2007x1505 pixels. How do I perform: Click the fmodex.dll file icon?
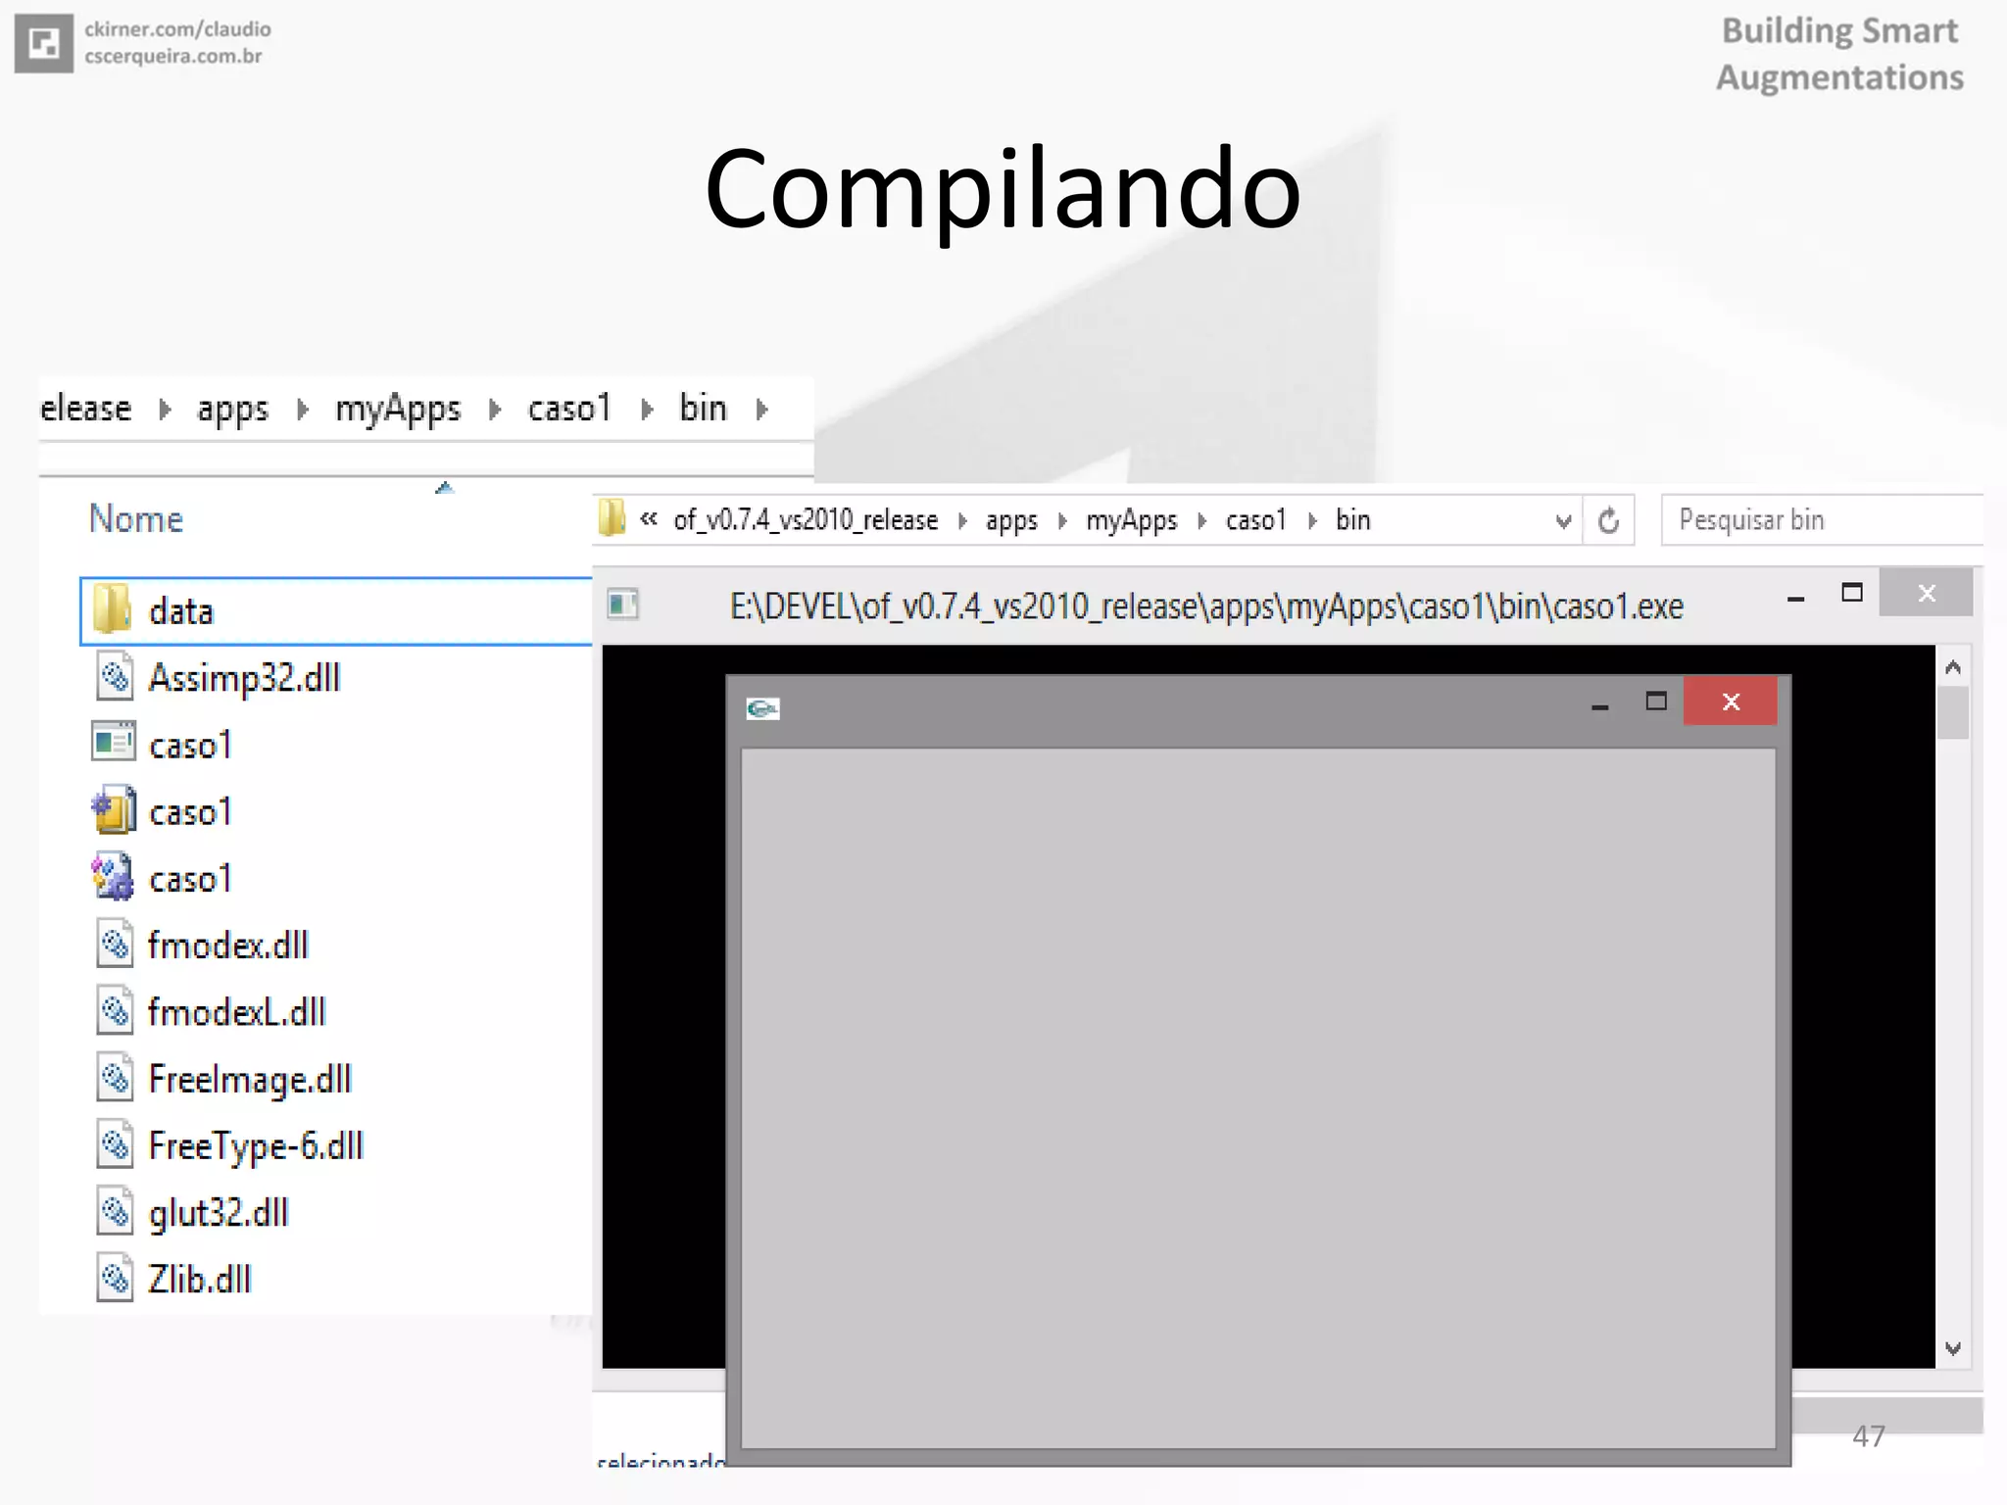click(115, 945)
